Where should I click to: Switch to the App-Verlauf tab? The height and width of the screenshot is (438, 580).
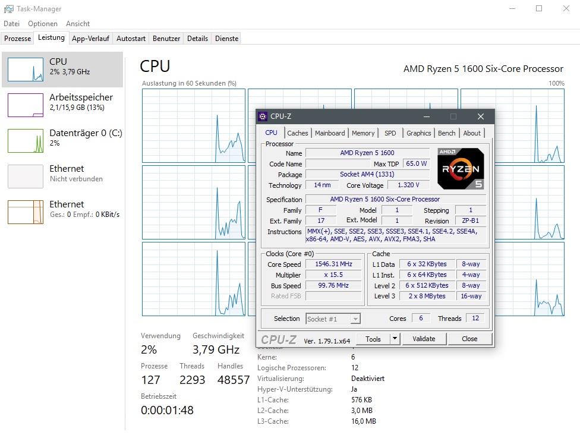click(x=90, y=39)
